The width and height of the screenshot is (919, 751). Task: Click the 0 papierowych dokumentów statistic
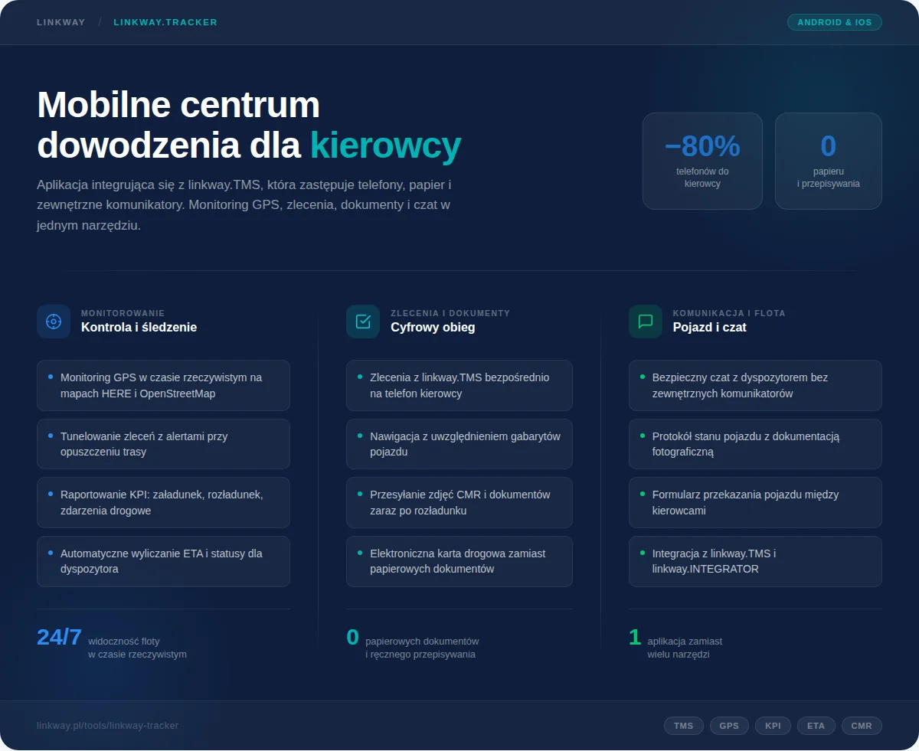413,642
